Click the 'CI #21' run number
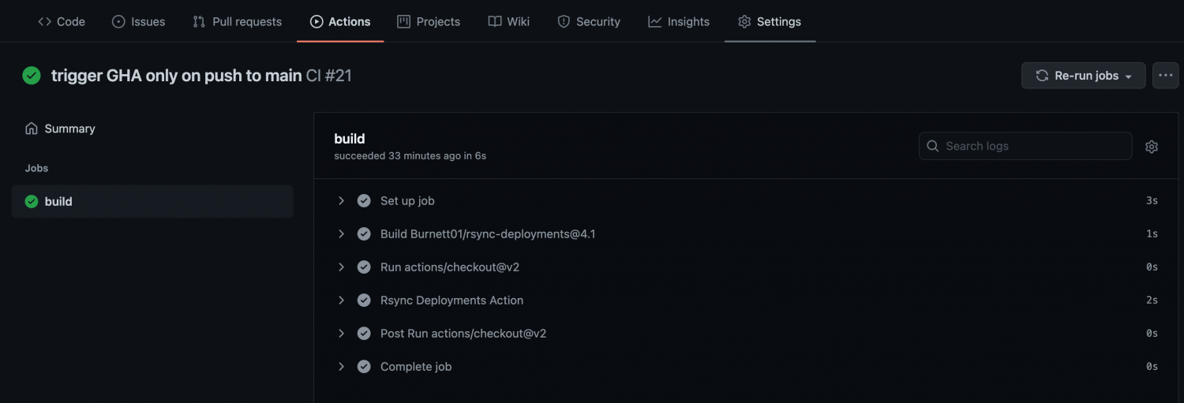Viewport: 1184px width, 403px height. pos(328,76)
